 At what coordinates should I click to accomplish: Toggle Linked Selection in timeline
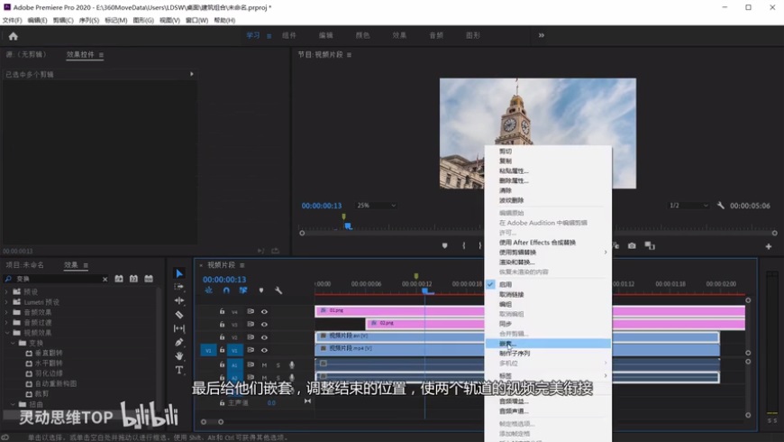point(243,290)
